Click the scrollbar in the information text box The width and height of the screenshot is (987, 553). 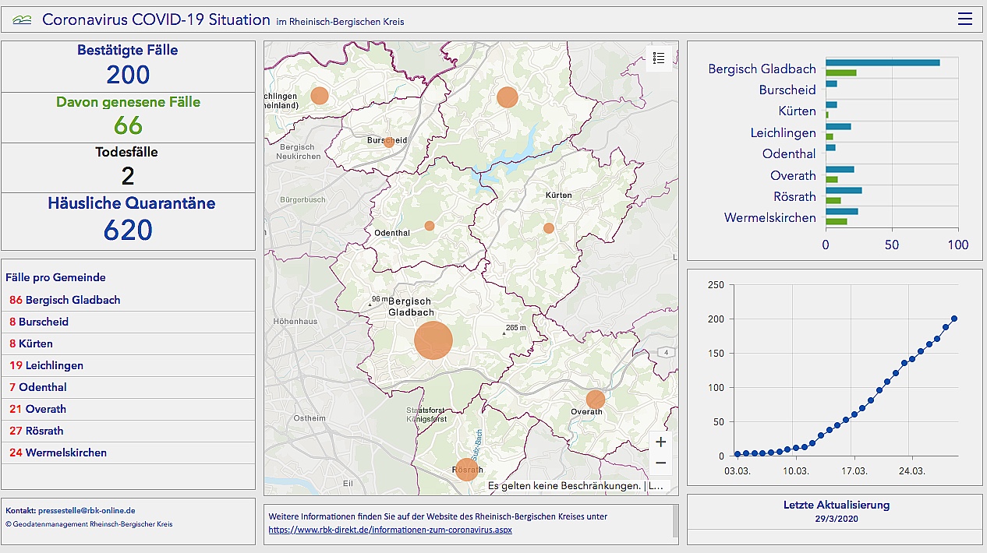[675, 522]
